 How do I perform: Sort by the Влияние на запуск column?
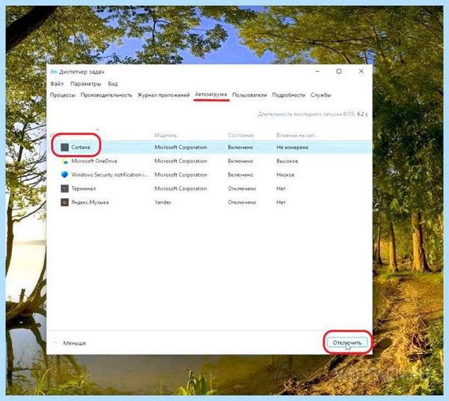pyautogui.click(x=296, y=135)
